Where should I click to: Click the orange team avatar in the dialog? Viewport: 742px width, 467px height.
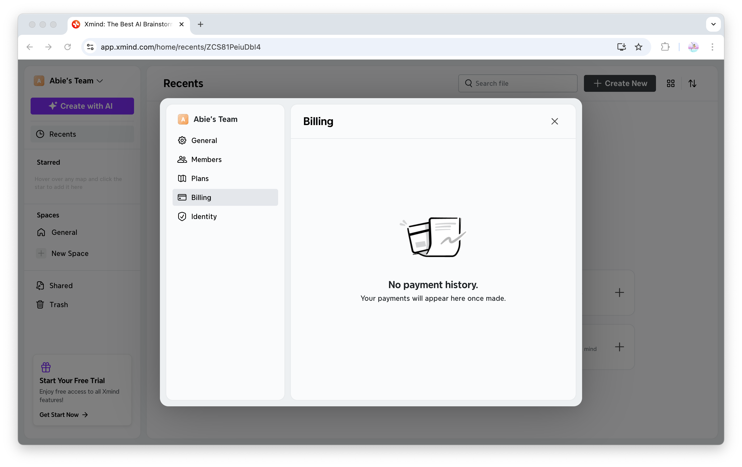[183, 119]
